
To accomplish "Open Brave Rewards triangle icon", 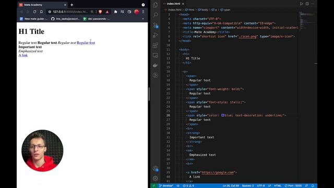I will tap(107, 11).
